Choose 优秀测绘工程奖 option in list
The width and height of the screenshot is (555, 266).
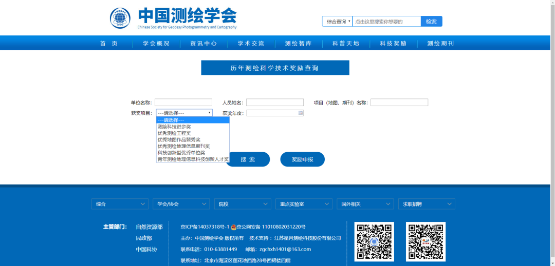coord(174,133)
